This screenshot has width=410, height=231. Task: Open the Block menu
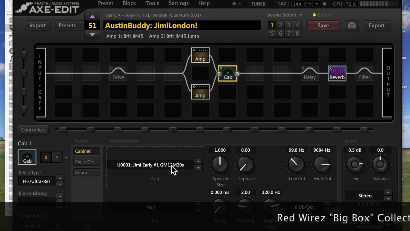pyautogui.click(x=129, y=3)
